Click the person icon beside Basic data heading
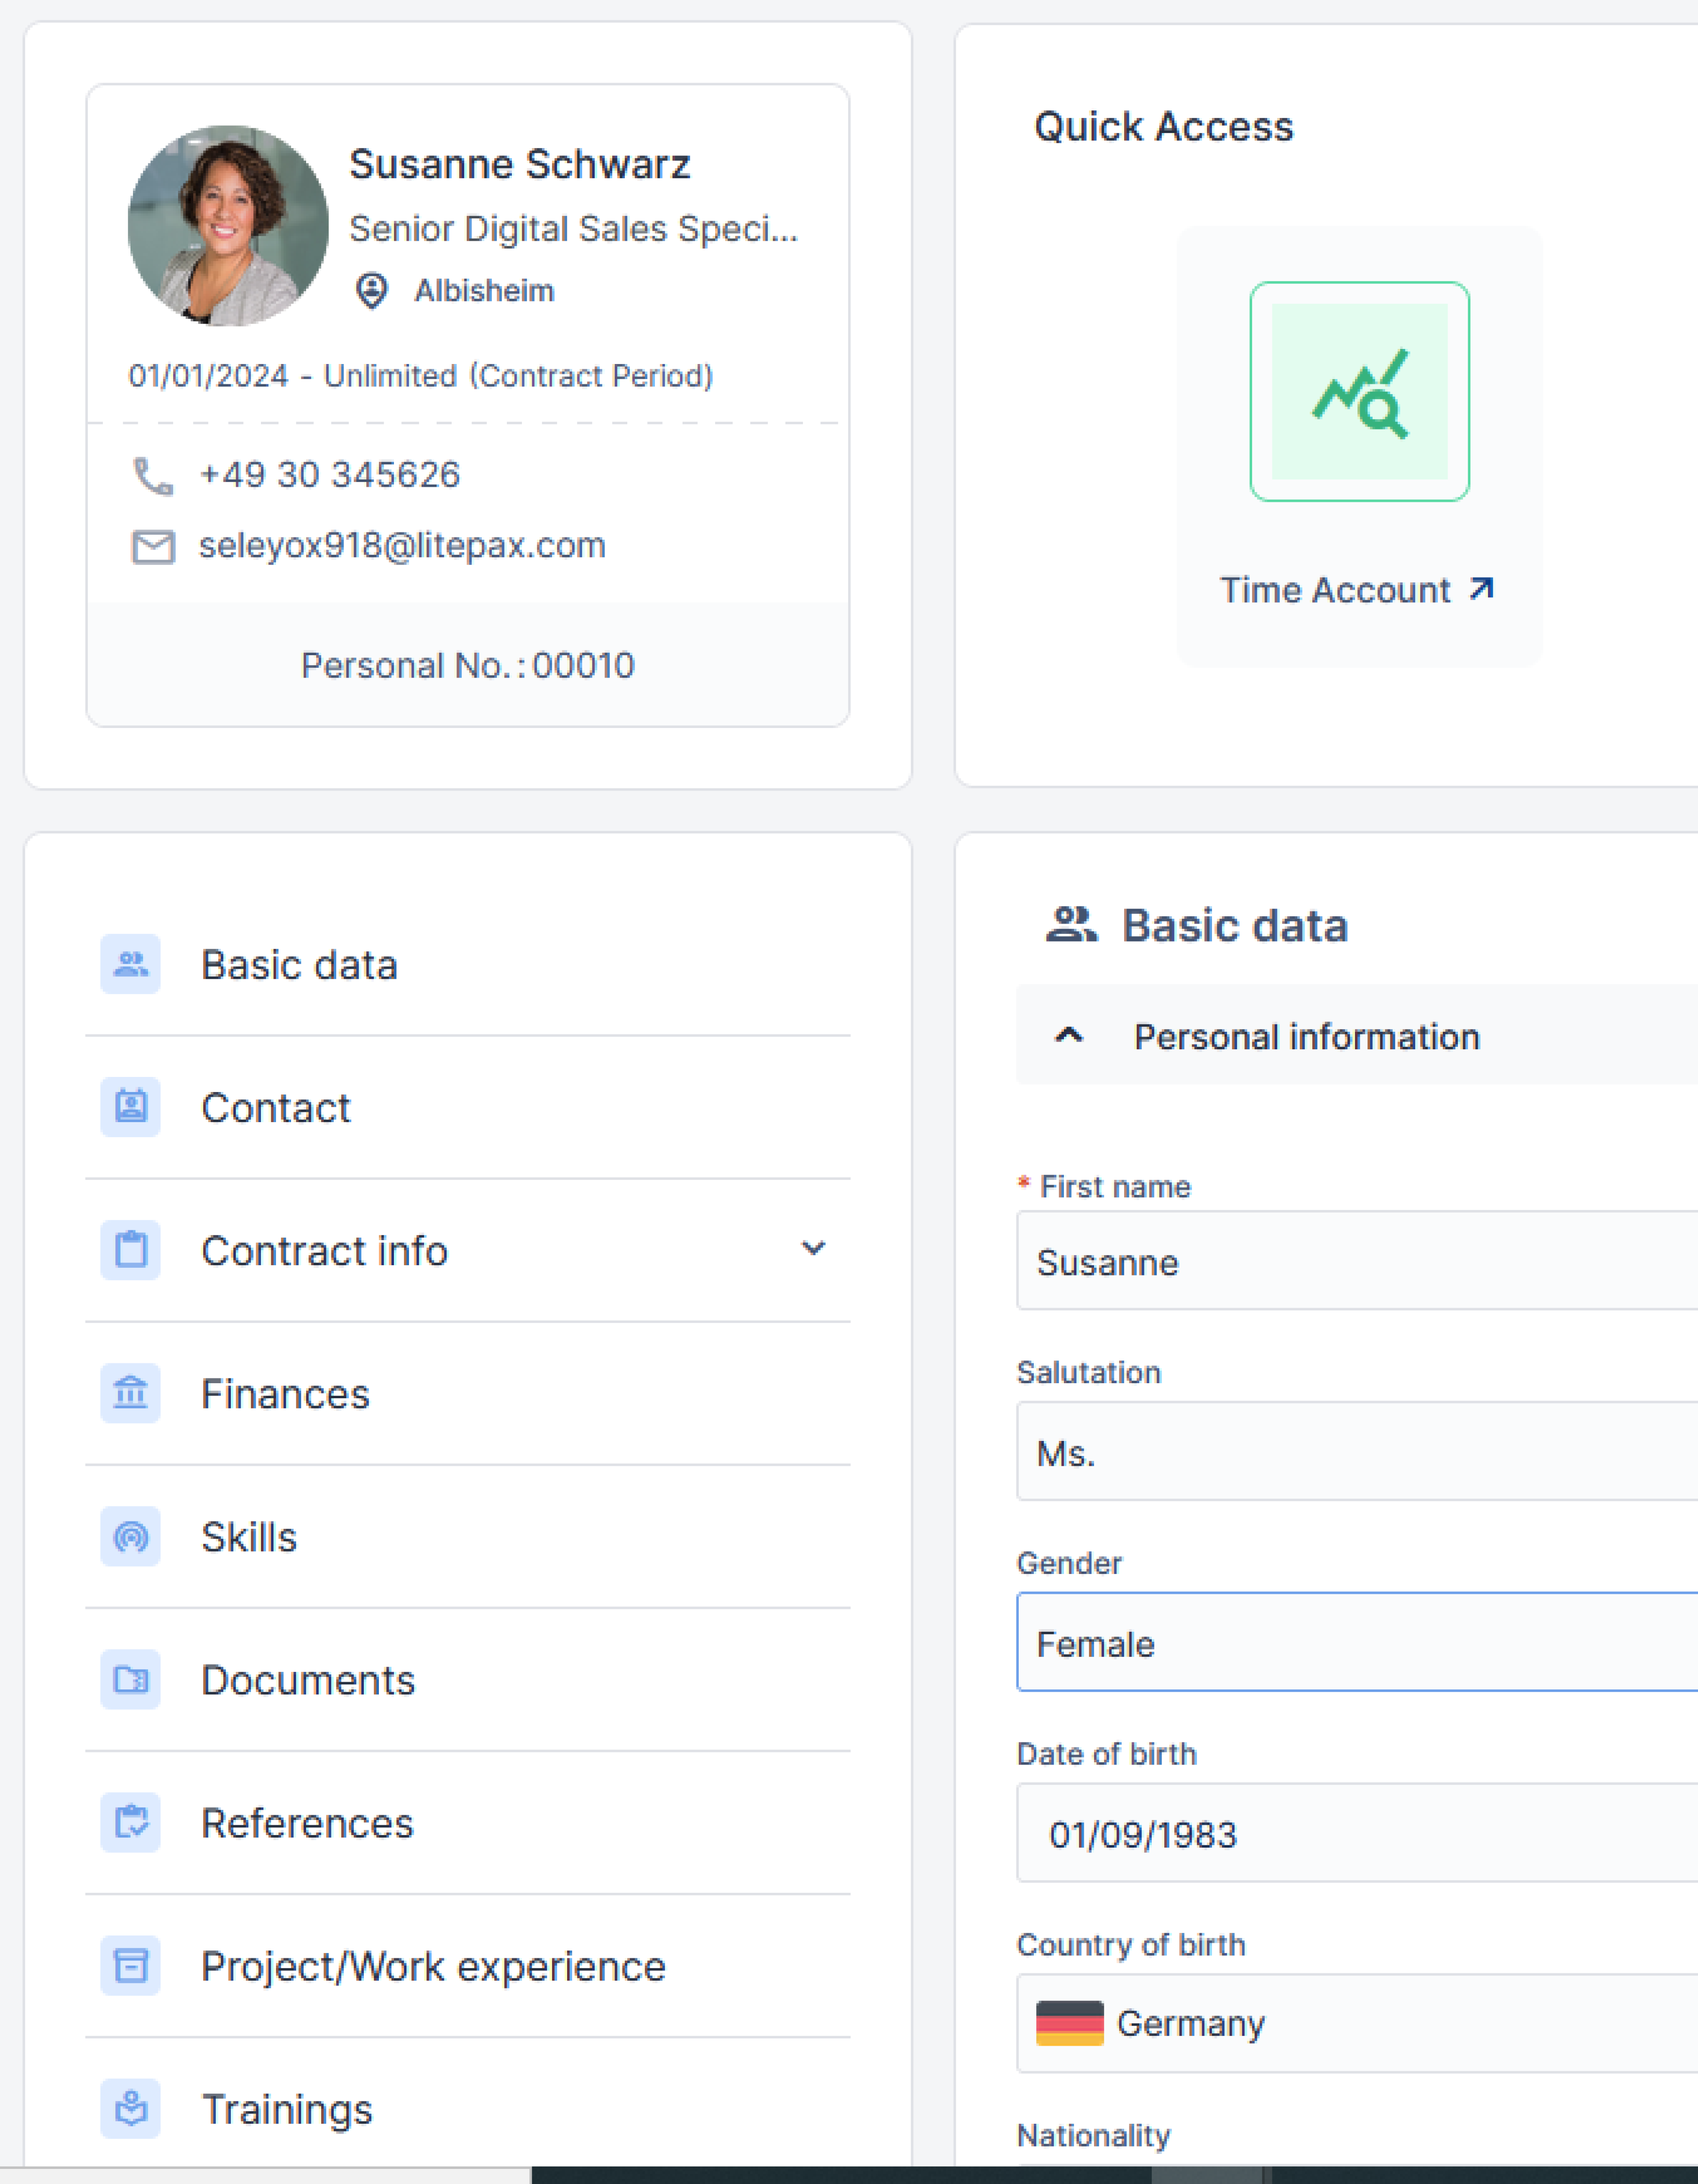 click(x=1071, y=924)
